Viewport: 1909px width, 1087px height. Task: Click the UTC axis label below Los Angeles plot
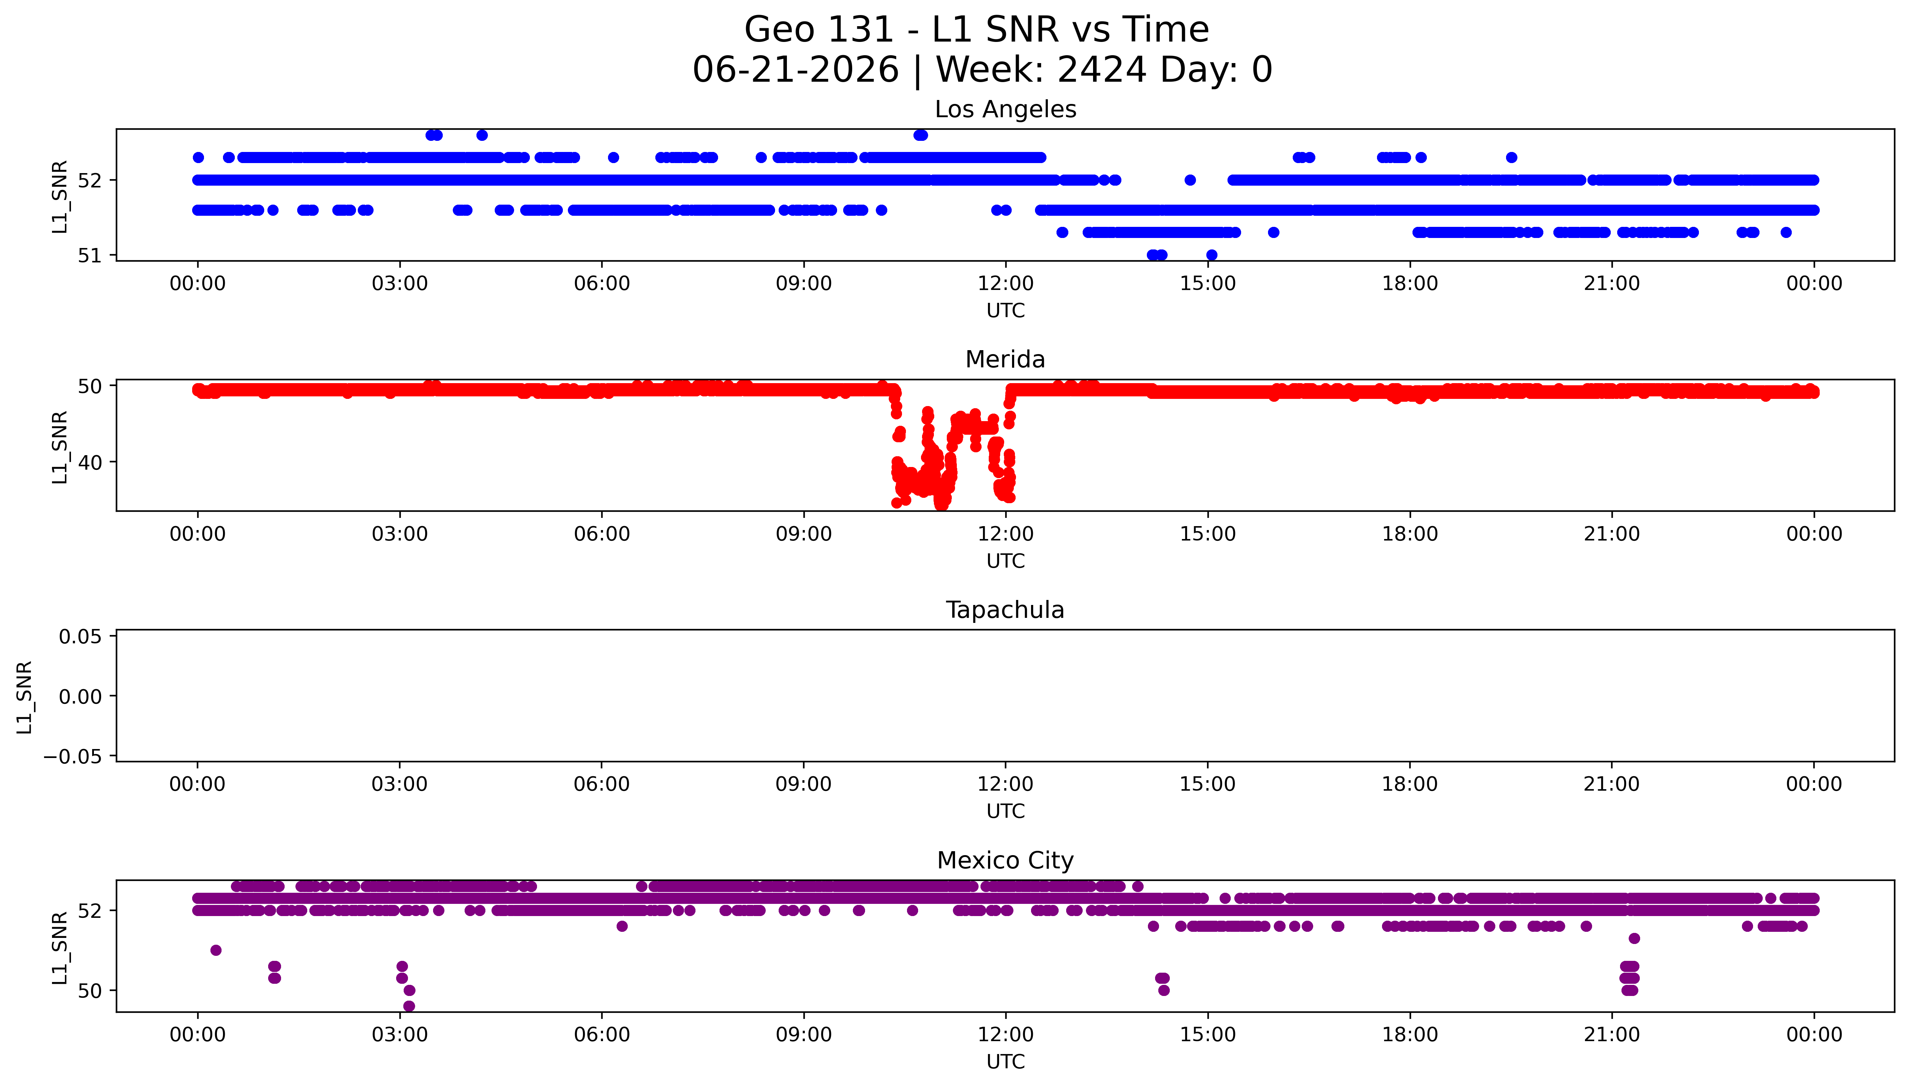(x=1006, y=311)
